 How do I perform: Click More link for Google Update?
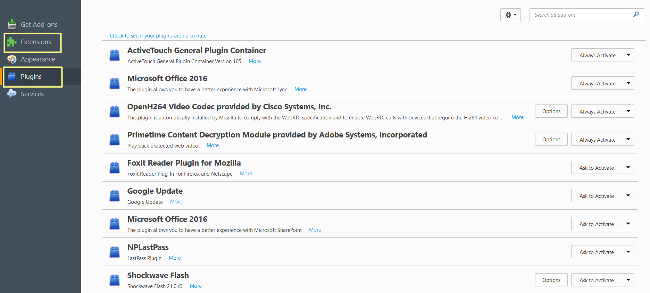coord(176,202)
